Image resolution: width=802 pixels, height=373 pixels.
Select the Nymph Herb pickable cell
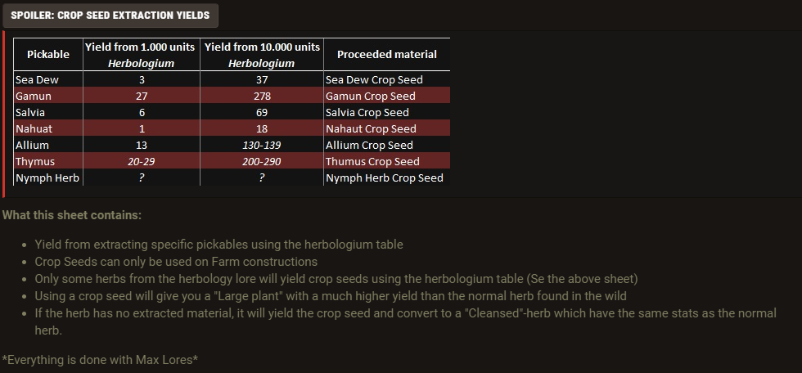[48, 178]
